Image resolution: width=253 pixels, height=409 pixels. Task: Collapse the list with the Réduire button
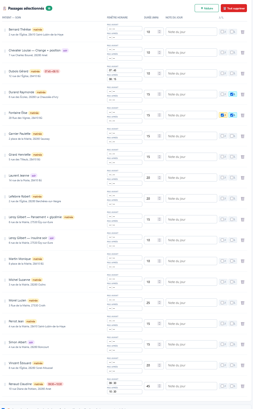point(207,8)
